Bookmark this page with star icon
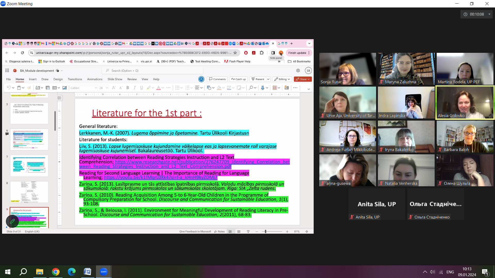Viewport: 495px width, 278px height. click(235, 53)
